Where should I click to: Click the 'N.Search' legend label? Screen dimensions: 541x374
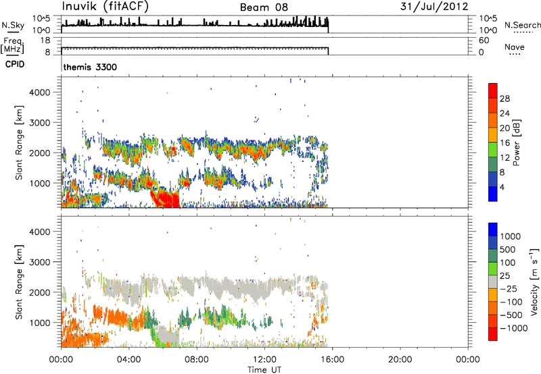pyautogui.click(x=522, y=25)
